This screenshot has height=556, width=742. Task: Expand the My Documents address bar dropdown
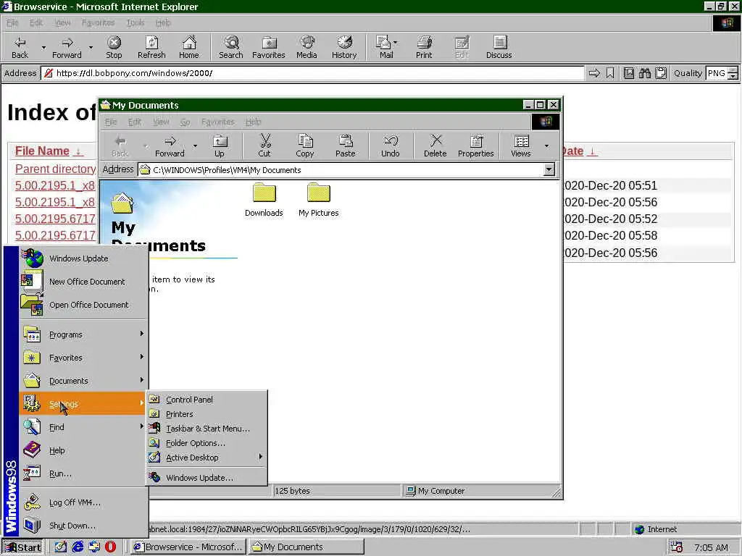click(549, 169)
